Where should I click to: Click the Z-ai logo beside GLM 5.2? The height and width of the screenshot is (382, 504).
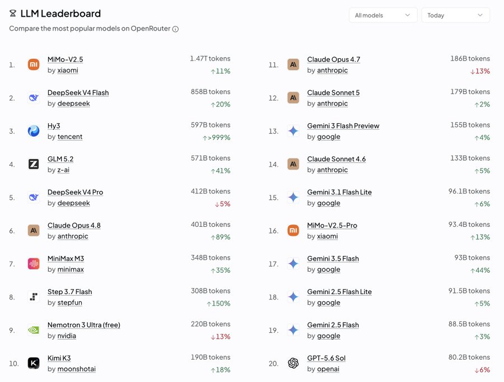[34, 164]
